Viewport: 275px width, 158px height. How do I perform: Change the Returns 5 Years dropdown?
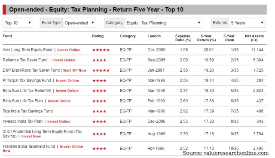point(247,23)
